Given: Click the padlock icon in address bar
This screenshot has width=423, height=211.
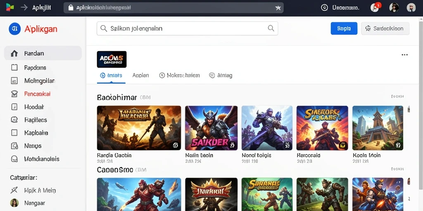Looking at the screenshot, I should pyautogui.click(x=71, y=7).
